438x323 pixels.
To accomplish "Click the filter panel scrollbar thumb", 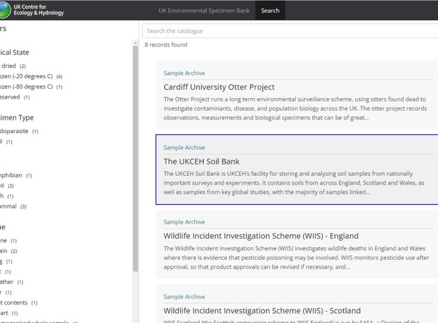I will tap(135, 159).
